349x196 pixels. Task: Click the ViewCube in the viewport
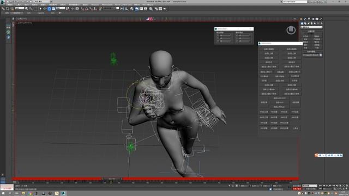point(291,30)
